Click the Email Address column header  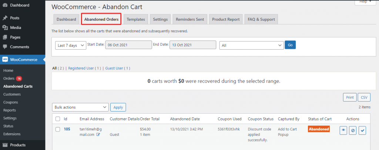click(92, 119)
